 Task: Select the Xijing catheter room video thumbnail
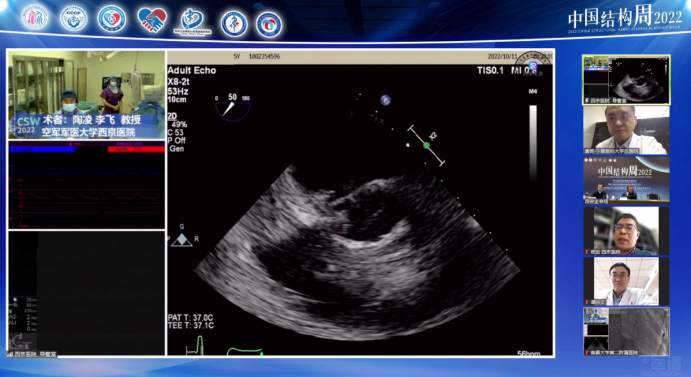click(x=626, y=79)
